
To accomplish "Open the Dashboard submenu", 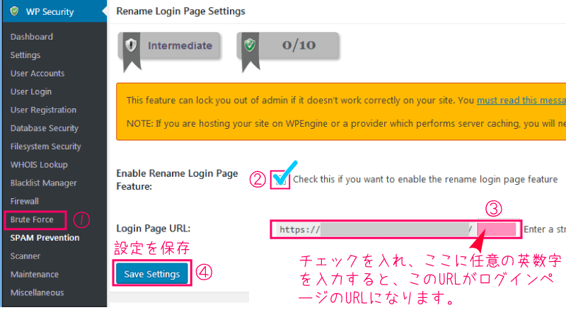I will (x=32, y=37).
